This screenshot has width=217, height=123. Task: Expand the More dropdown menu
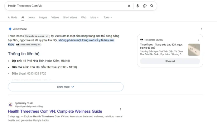click(94, 17)
